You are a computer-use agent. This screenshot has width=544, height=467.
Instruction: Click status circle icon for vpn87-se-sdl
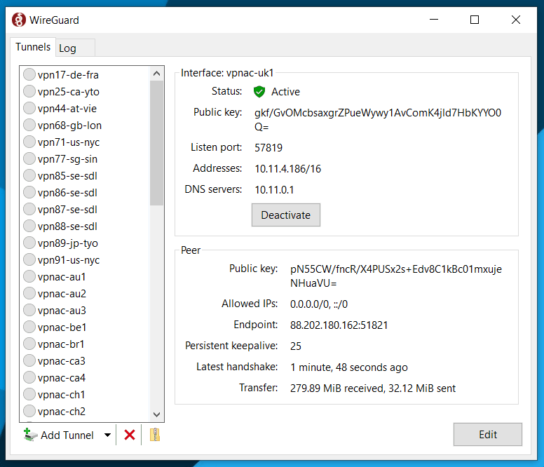[29, 209]
